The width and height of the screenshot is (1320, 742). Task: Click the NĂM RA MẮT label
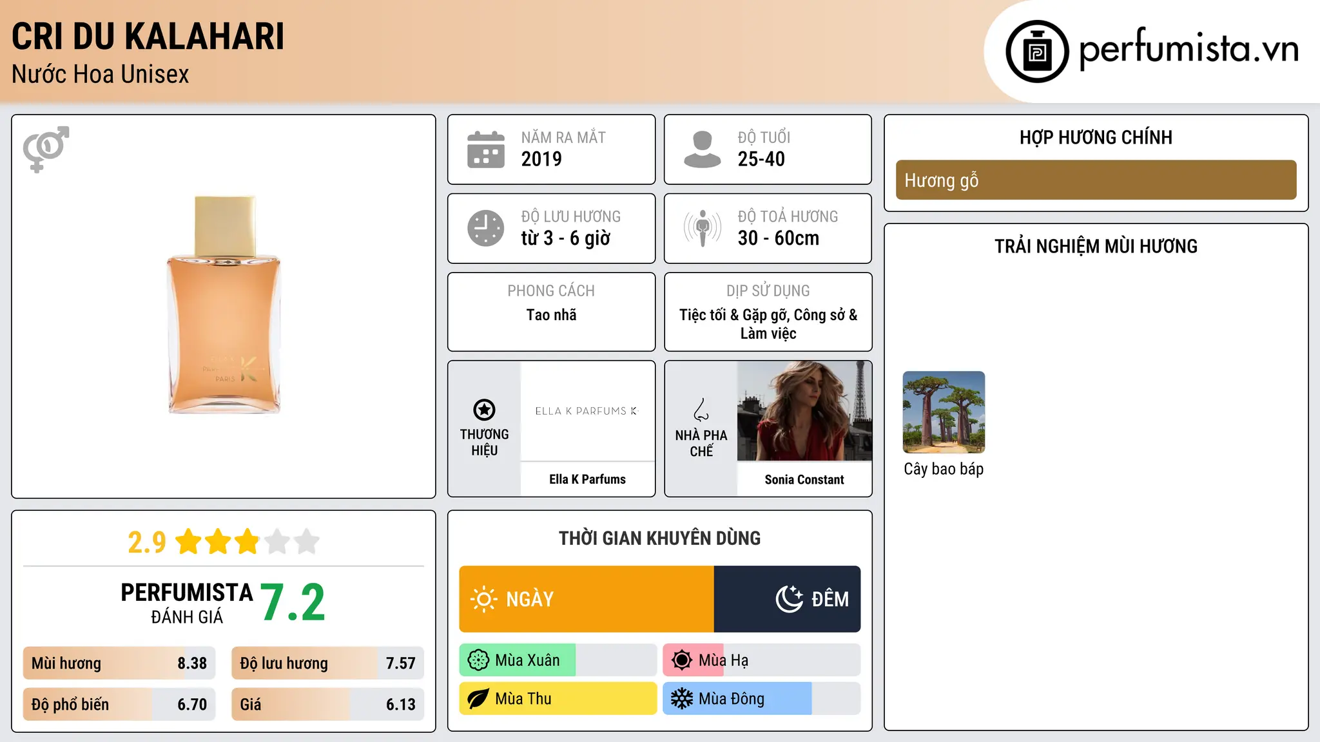[563, 138]
